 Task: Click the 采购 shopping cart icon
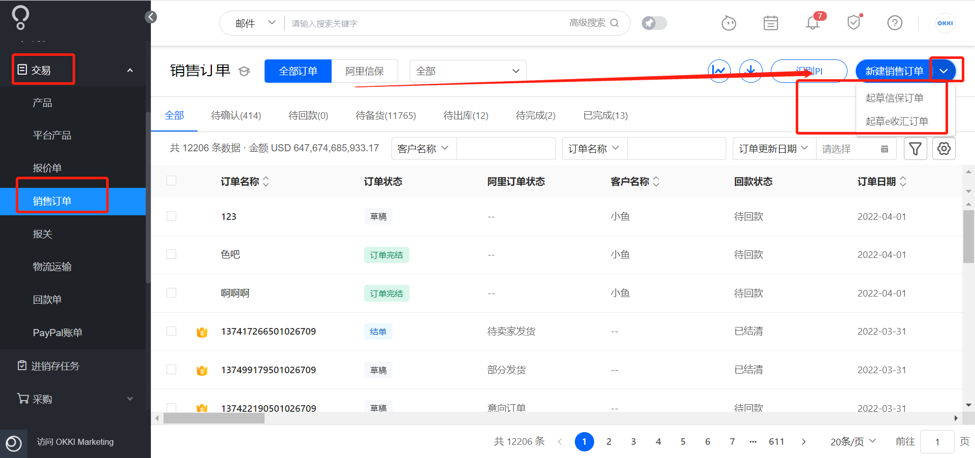coord(23,399)
